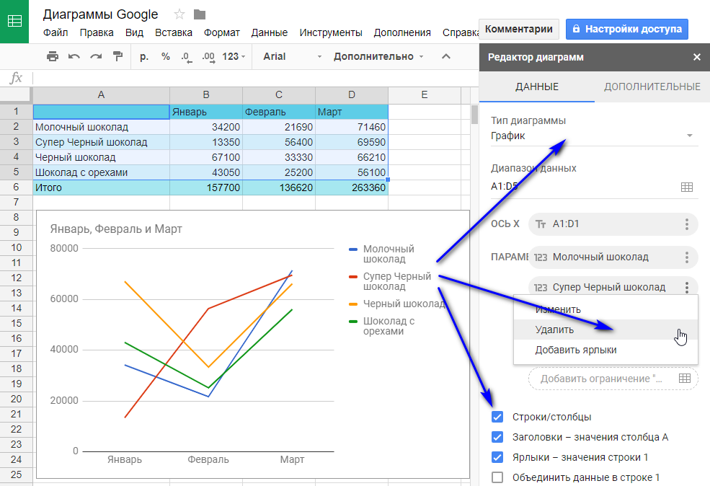Image resolution: width=710 pixels, height=486 pixels.
Task: Click the move-to-folder icon
Action: (x=200, y=14)
